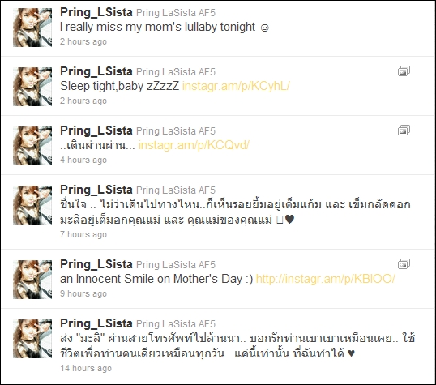This screenshot has height=385, width=436.
Task: Click avatar on the 'Sleep tight,baby' tweet
Action: click(32, 87)
